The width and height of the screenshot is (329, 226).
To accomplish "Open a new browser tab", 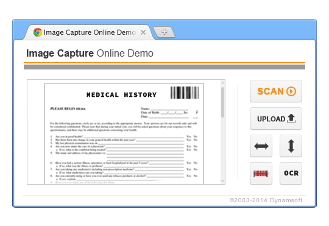I will [x=164, y=32].
